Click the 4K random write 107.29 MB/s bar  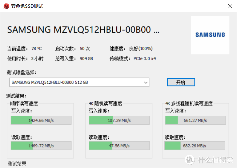tap(119, 120)
